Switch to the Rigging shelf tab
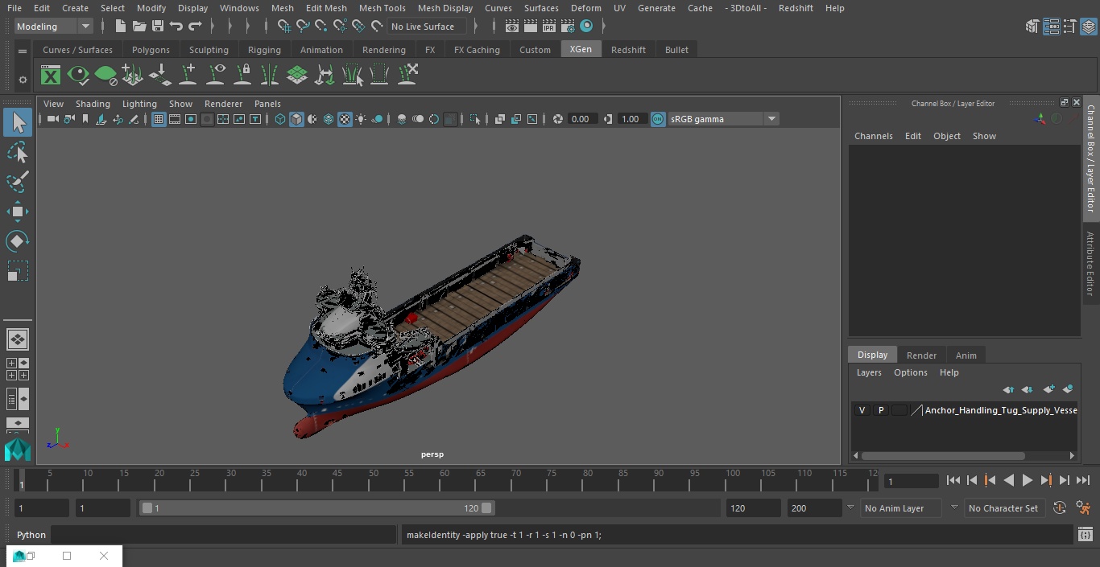The image size is (1100, 567). coord(264,50)
